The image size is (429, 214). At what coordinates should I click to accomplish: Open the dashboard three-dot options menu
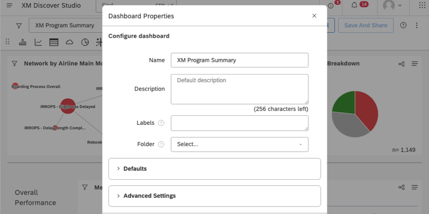point(416,25)
